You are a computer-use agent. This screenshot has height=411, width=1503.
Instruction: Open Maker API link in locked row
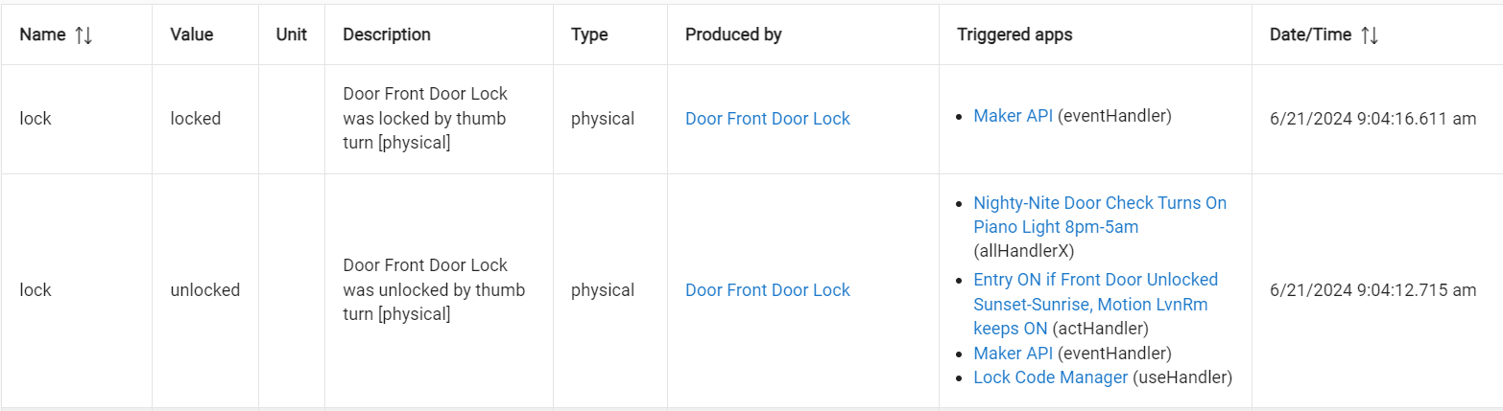pos(1013,116)
